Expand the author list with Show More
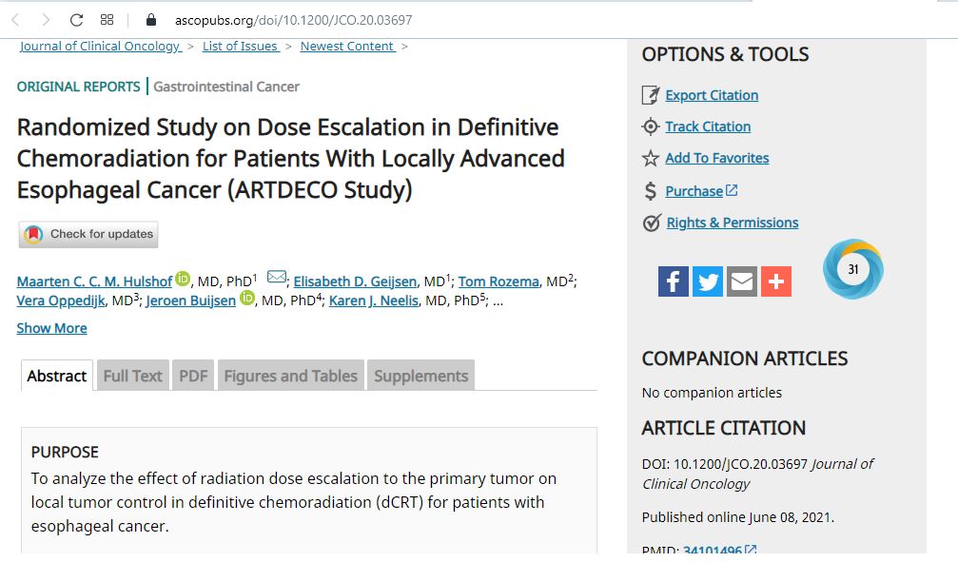The height and width of the screenshot is (562, 958). [x=51, y=328]
